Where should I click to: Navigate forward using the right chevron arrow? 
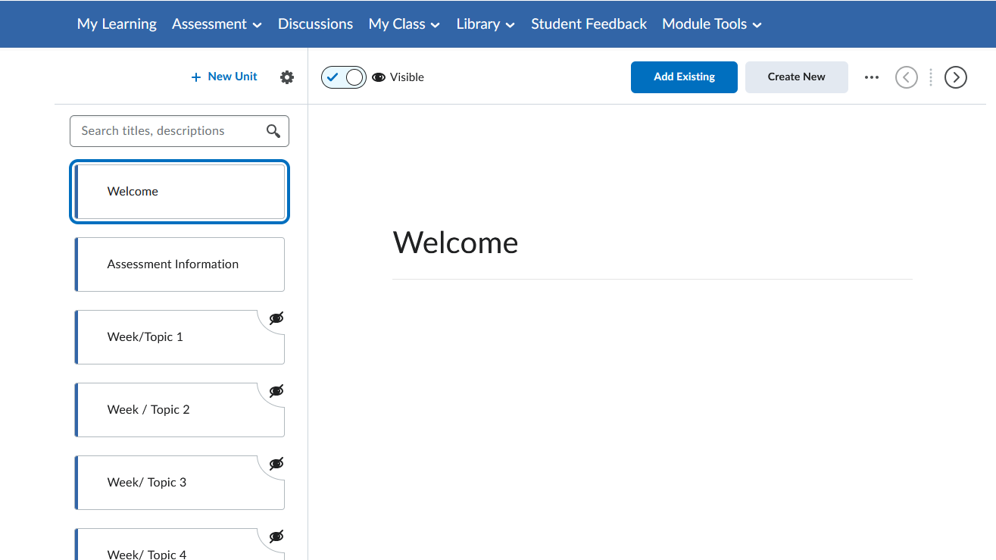point(955,77)
